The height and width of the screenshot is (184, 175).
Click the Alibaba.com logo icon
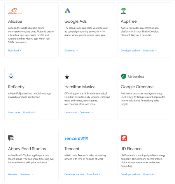point(15,11)
